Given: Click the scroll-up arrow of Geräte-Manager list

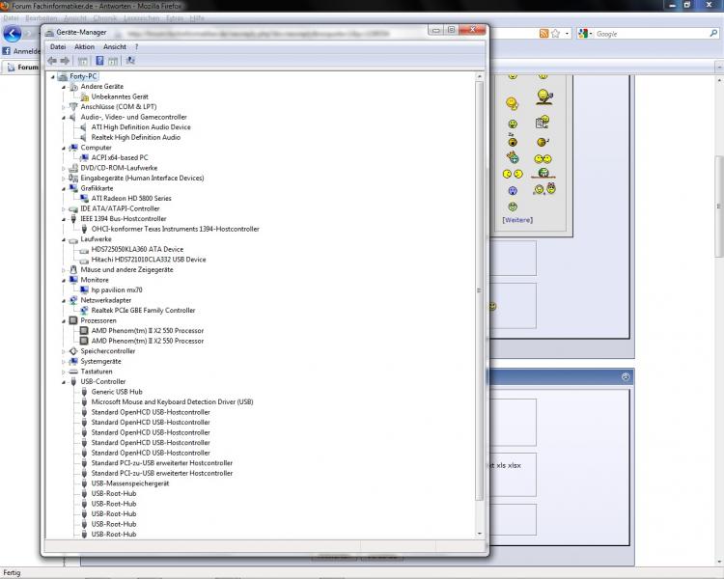Looking at the screenshot, I should tap(479, 76).
